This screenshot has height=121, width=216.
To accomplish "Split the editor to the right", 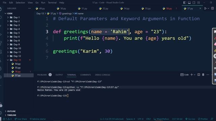I will point(213,8).
